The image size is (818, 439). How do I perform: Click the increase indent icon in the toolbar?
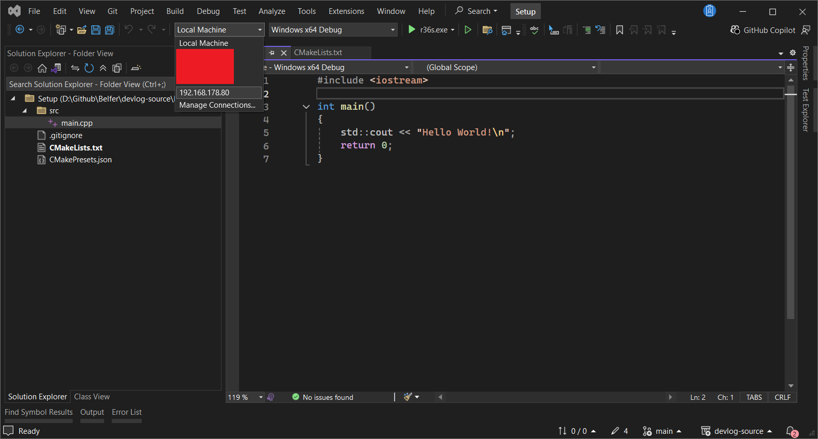(x=587, y=30)
